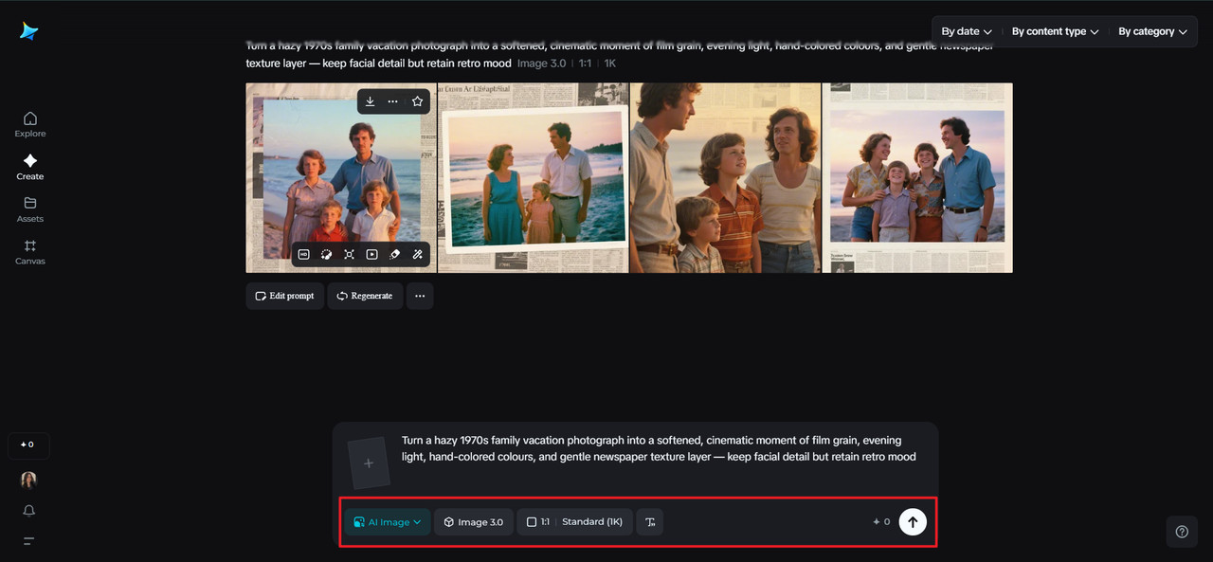Click the generate video play icon
The image size is (1213, 562).
tap(371, 254)
